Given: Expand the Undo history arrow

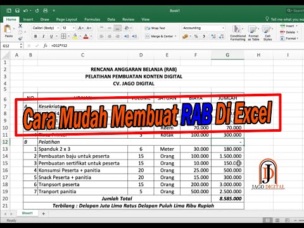Looking at the screenshot, I should 30,11.
